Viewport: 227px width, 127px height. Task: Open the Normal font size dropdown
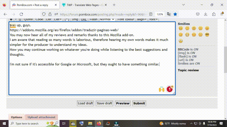(x=107, y=19)
